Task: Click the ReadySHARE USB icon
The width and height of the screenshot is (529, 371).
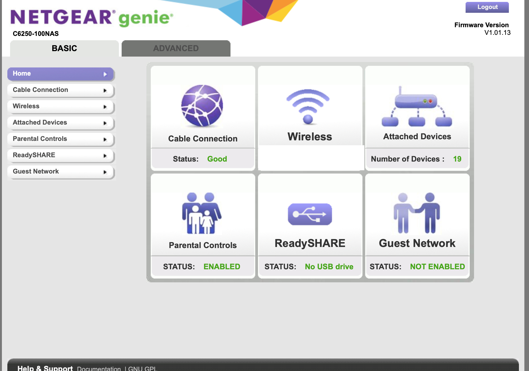Action: pyautogui.click(x=310, y=214)
